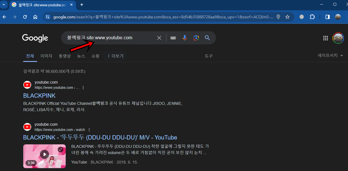Reload the current page

[x=25, y=17]
